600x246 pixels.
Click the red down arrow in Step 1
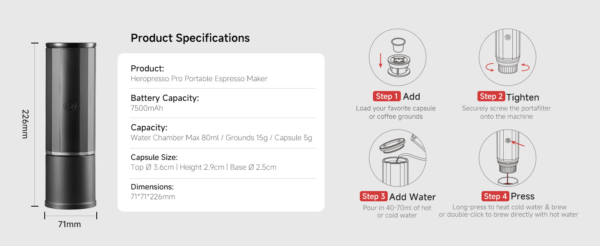pos(381,61)
